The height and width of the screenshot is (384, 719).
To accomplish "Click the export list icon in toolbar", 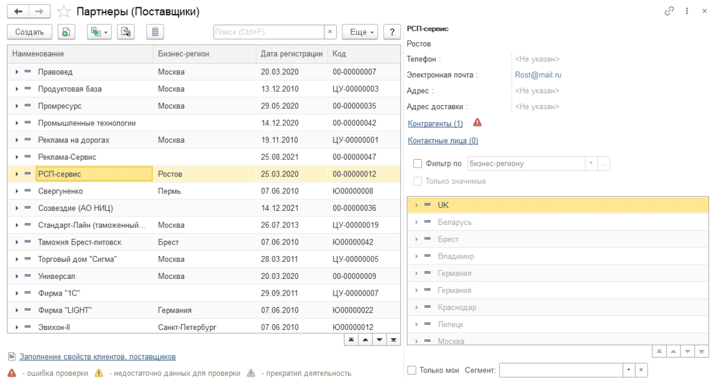I will (x=126, y=32).
